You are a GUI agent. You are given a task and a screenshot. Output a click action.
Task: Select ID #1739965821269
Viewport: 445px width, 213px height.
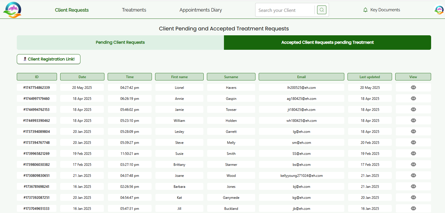36,154
